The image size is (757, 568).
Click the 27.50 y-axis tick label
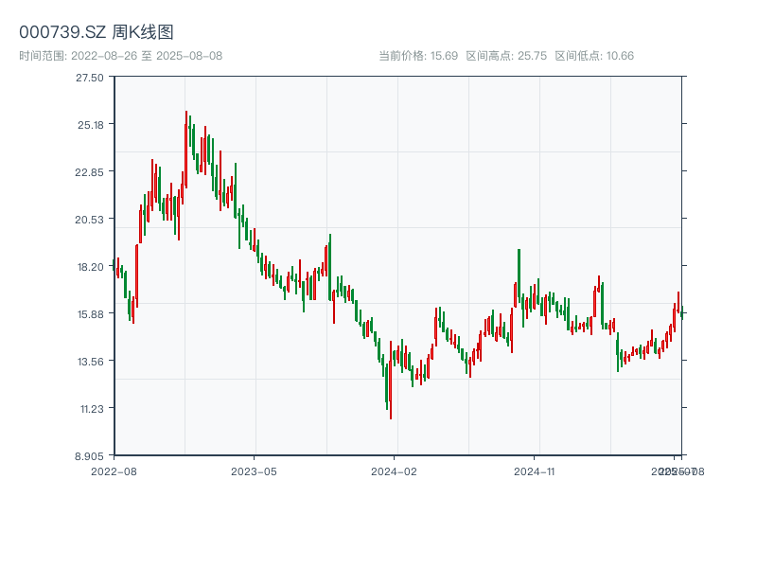pos(91,77)
